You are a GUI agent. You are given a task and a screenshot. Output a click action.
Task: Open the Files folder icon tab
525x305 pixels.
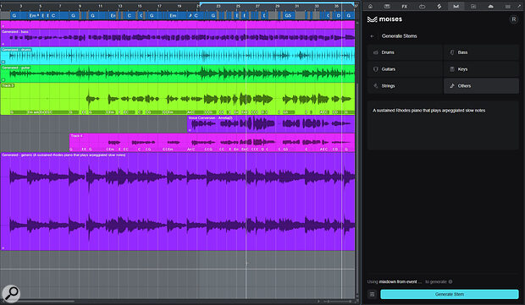pos(473,6)
